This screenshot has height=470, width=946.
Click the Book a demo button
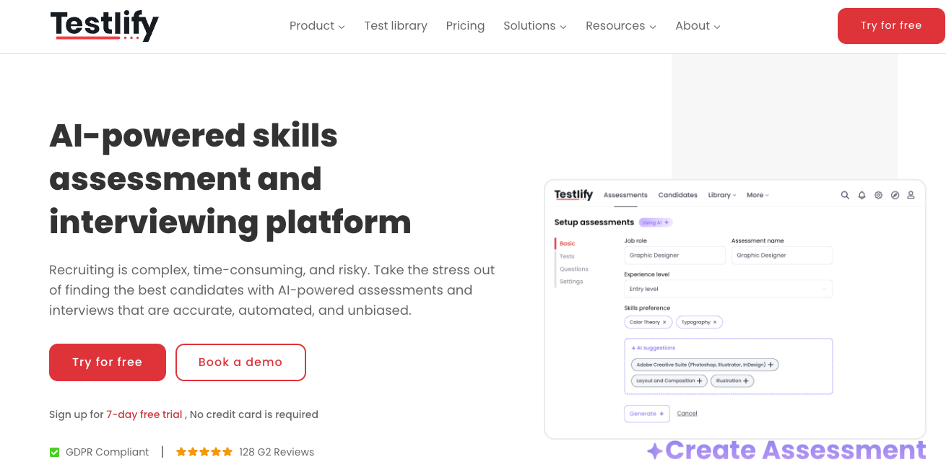[240, 362]
